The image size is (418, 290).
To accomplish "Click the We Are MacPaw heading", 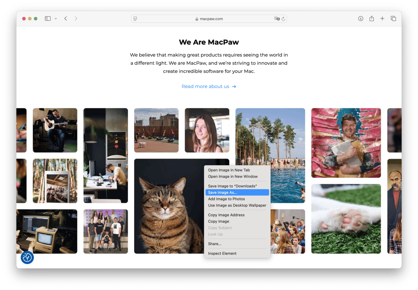I will (209, 42).
